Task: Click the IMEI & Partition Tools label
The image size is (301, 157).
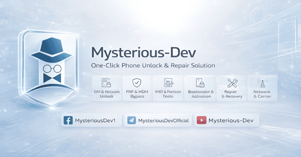Action: (x=168, y=94)
